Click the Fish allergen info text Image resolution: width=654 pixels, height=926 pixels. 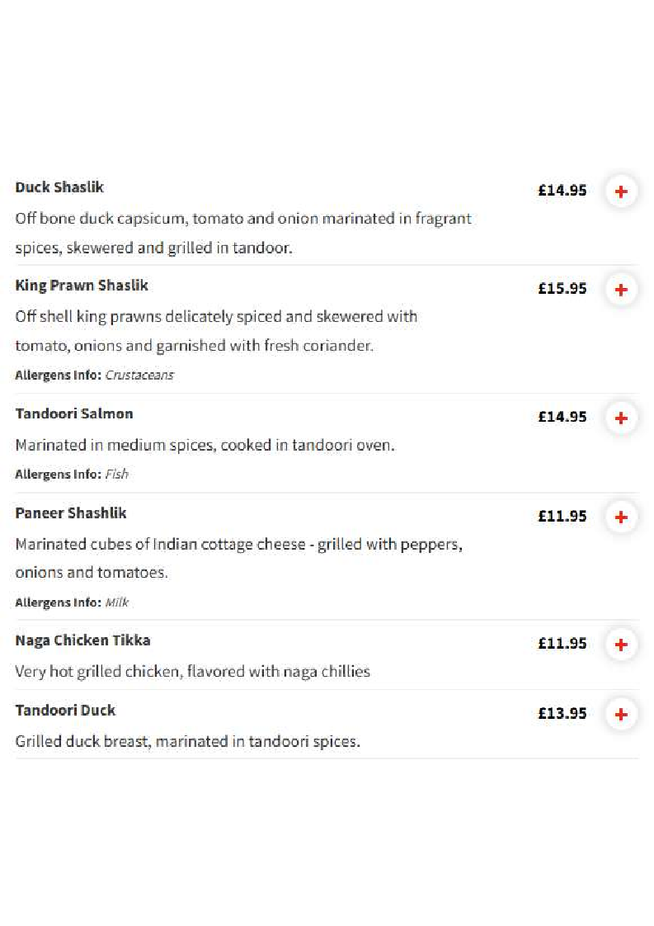tap(117, 475)
